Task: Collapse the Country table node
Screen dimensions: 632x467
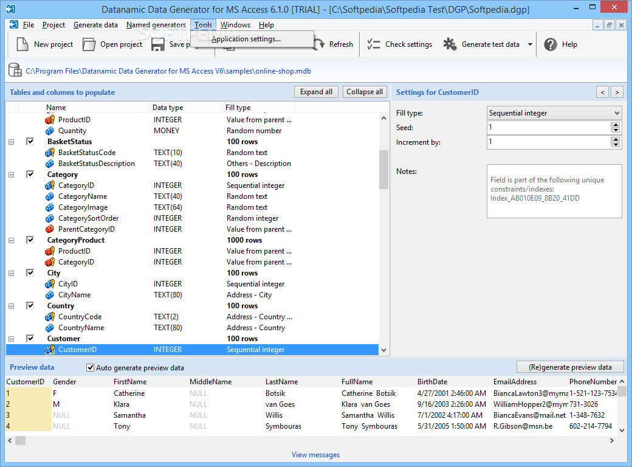Action: coord(12,306)
